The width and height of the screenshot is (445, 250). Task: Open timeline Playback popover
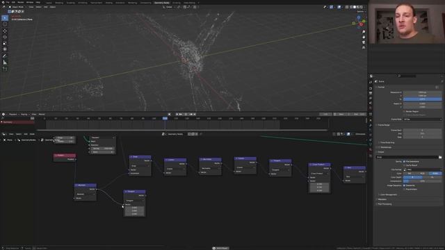pos(13,114)
